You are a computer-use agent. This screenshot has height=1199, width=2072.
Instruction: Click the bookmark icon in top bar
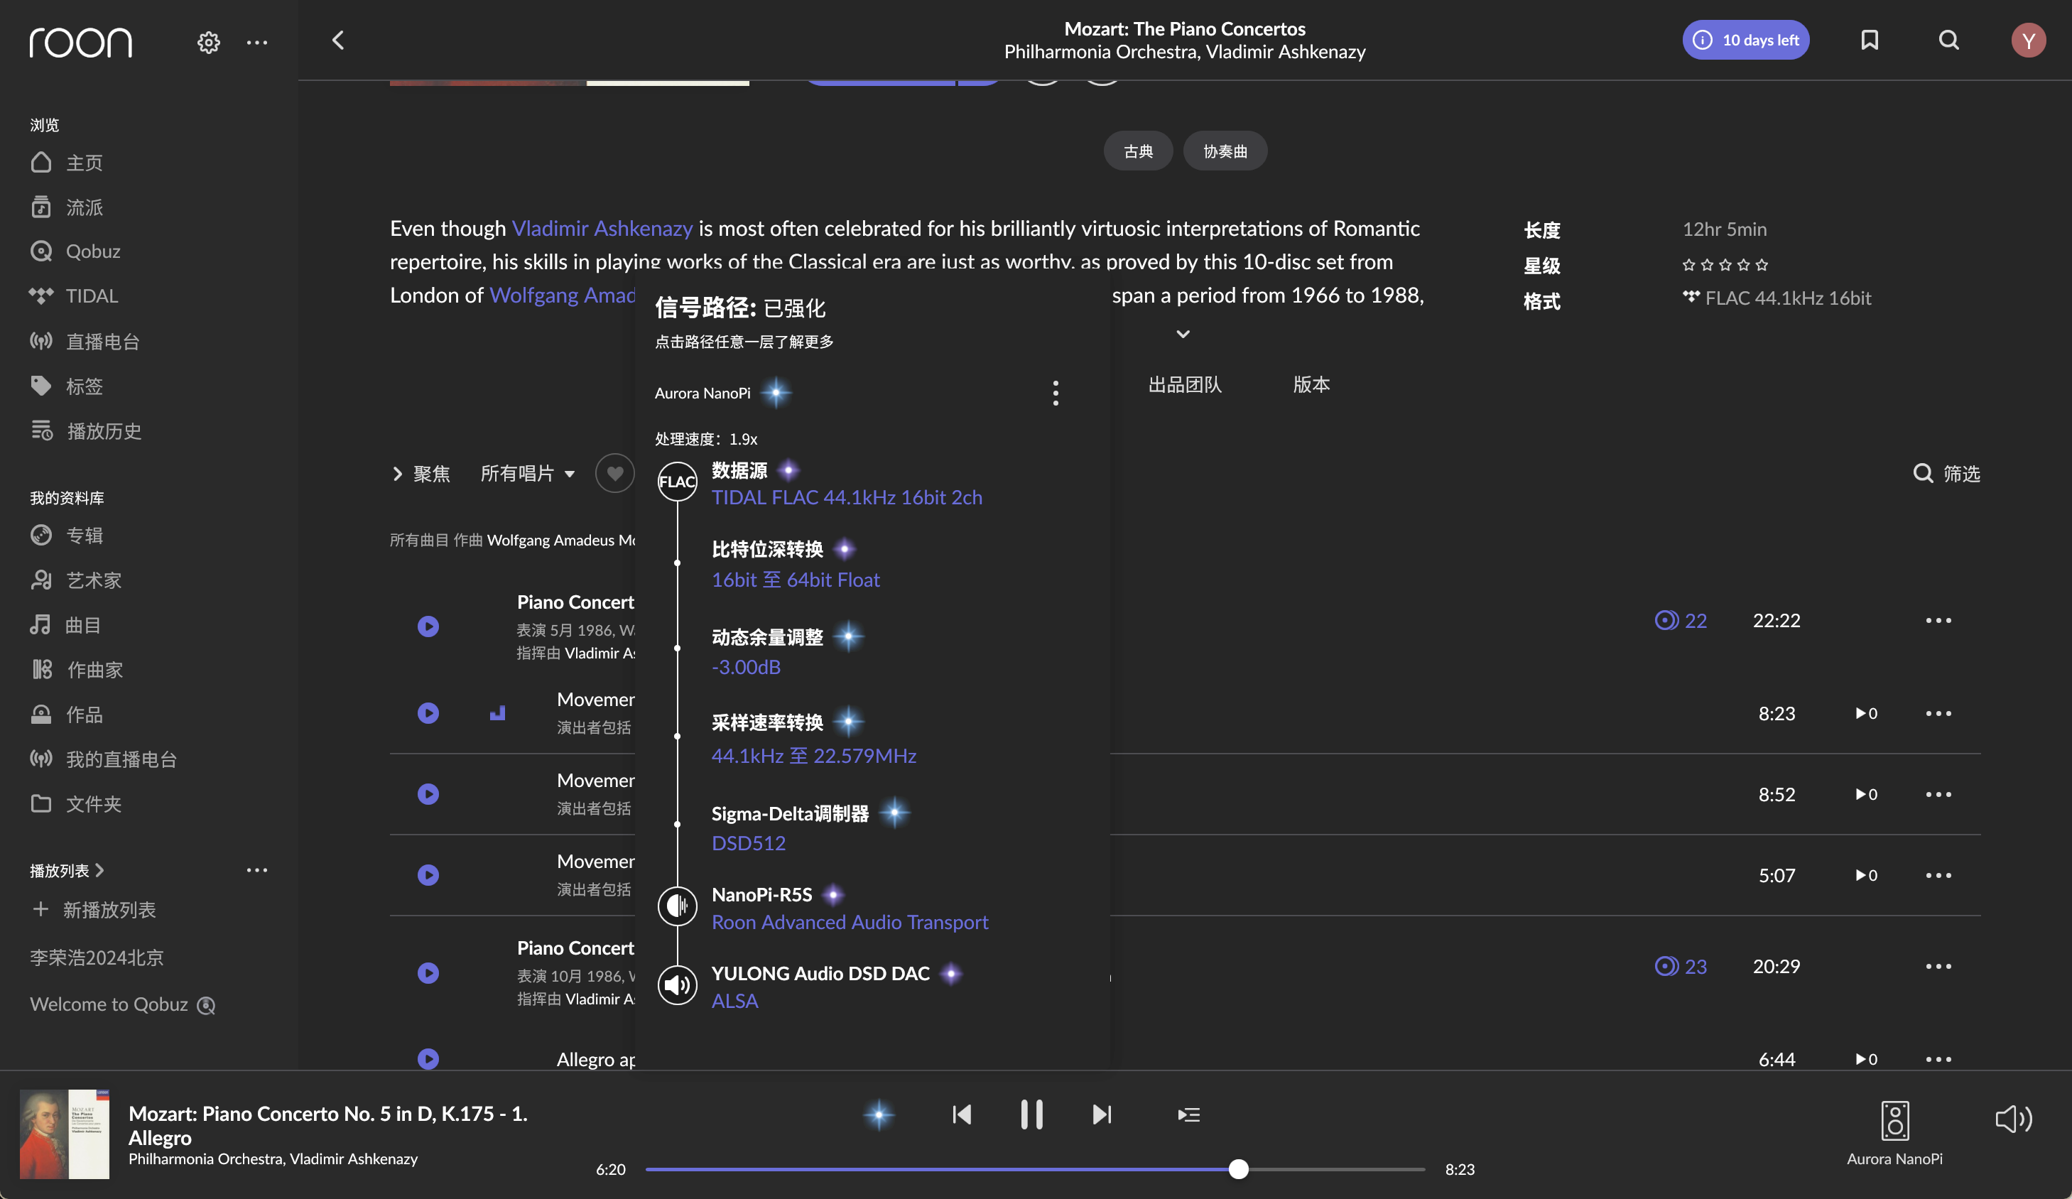1869,40
